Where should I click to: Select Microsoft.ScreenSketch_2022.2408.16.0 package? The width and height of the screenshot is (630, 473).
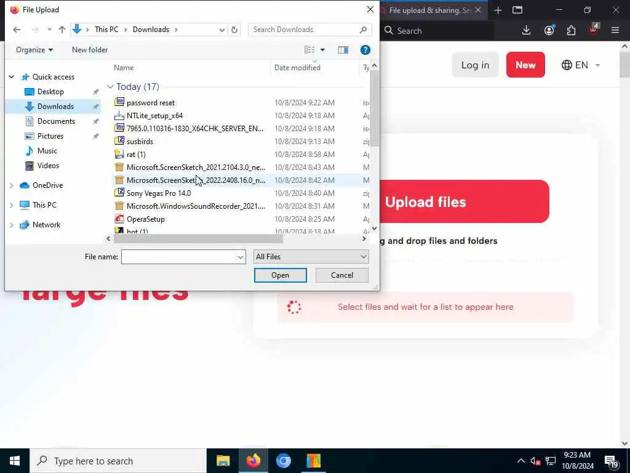[x=196, y=180]
